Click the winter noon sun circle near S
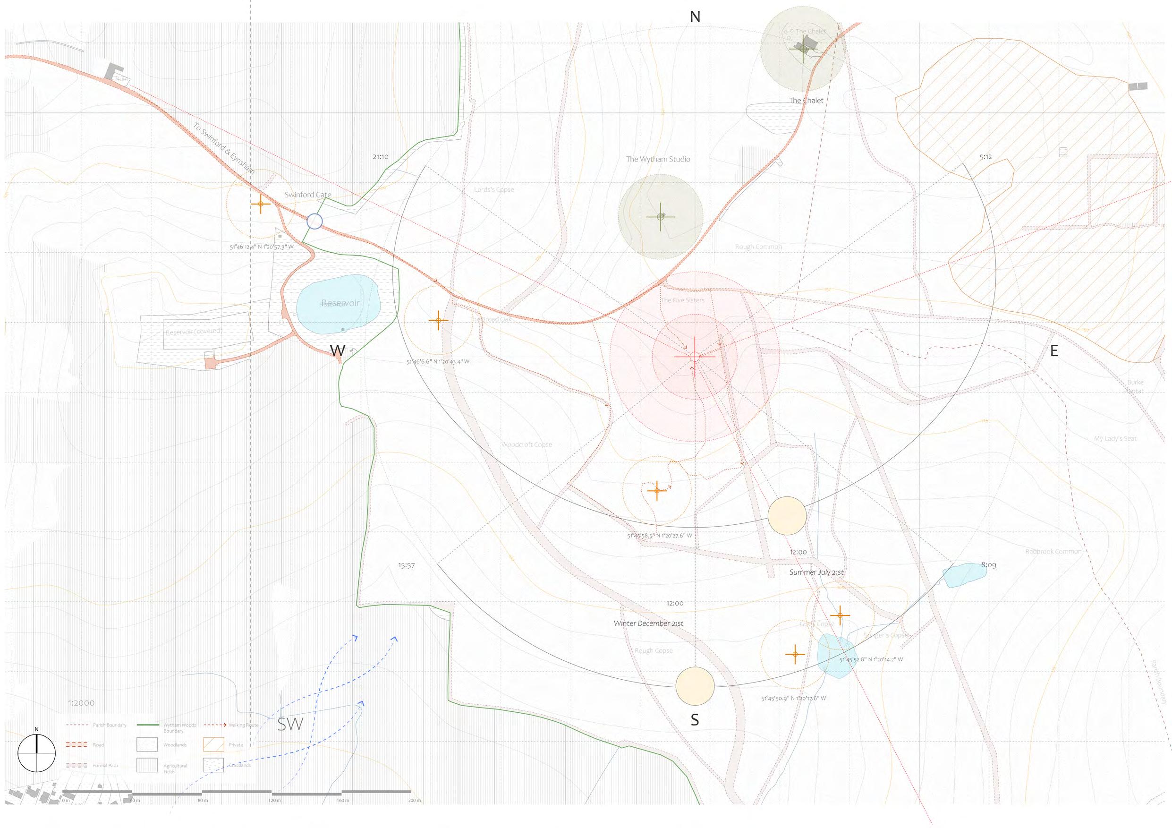This screenshot has height=828, width=1172. click(x=694, y=686)
